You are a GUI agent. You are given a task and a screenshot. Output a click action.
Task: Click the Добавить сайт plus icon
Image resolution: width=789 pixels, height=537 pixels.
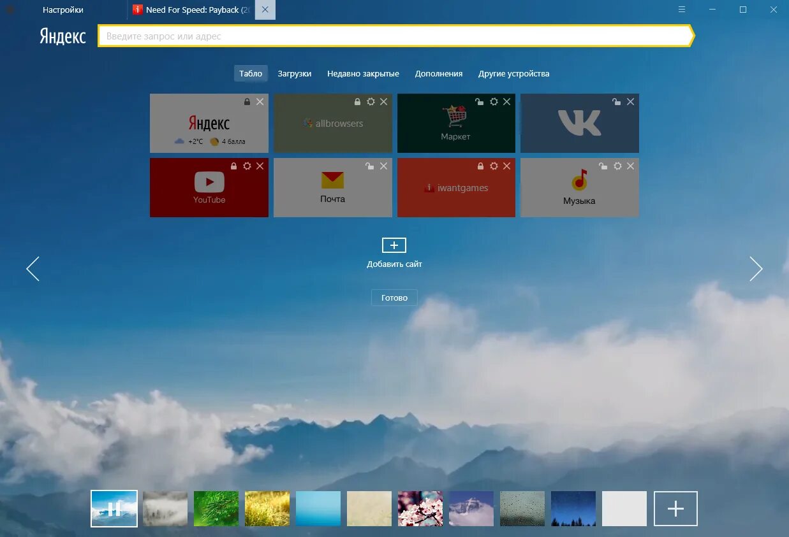[394, 245]
